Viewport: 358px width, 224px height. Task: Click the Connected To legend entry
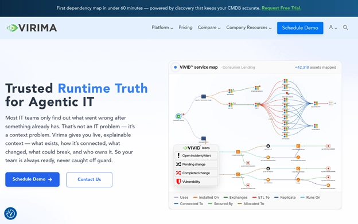click(x=189, y=204)
